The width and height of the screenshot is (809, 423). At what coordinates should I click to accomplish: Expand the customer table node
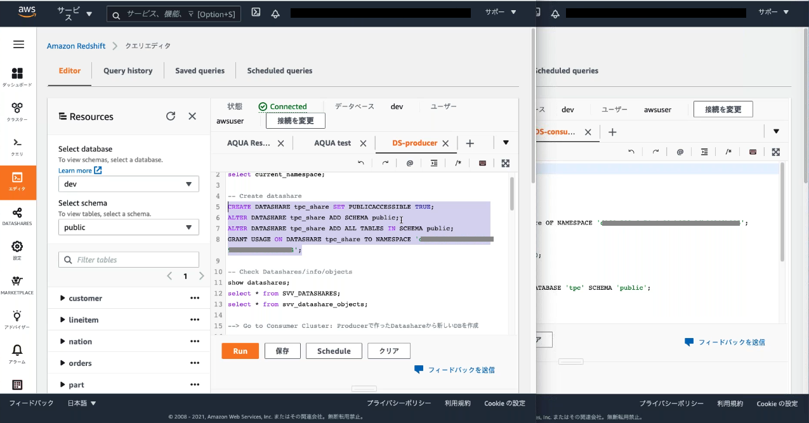(63, 298)
